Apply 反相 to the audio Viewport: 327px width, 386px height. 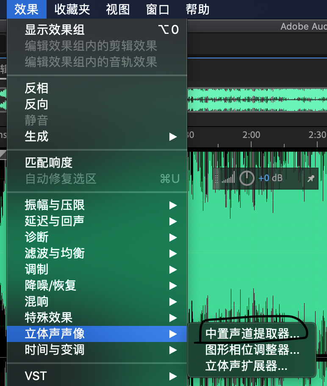click(x=37, y=88)
